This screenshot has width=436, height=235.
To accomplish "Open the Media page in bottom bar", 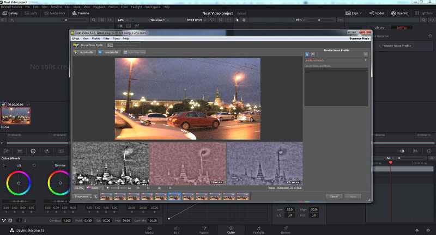I will point(149,230).
